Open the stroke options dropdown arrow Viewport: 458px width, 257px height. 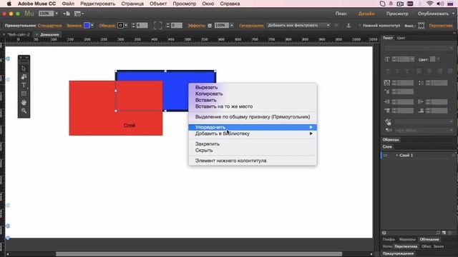pyautogui.click(x=126, y=26)
